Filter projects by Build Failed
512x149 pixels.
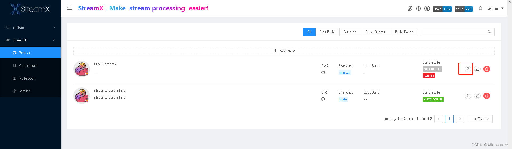(x=404, y=32)
